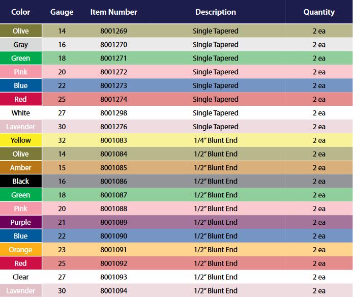This screenshot has height=297, width=353.
Task: Click the Lavender cell in row 8001094
Action: [21, 290]
